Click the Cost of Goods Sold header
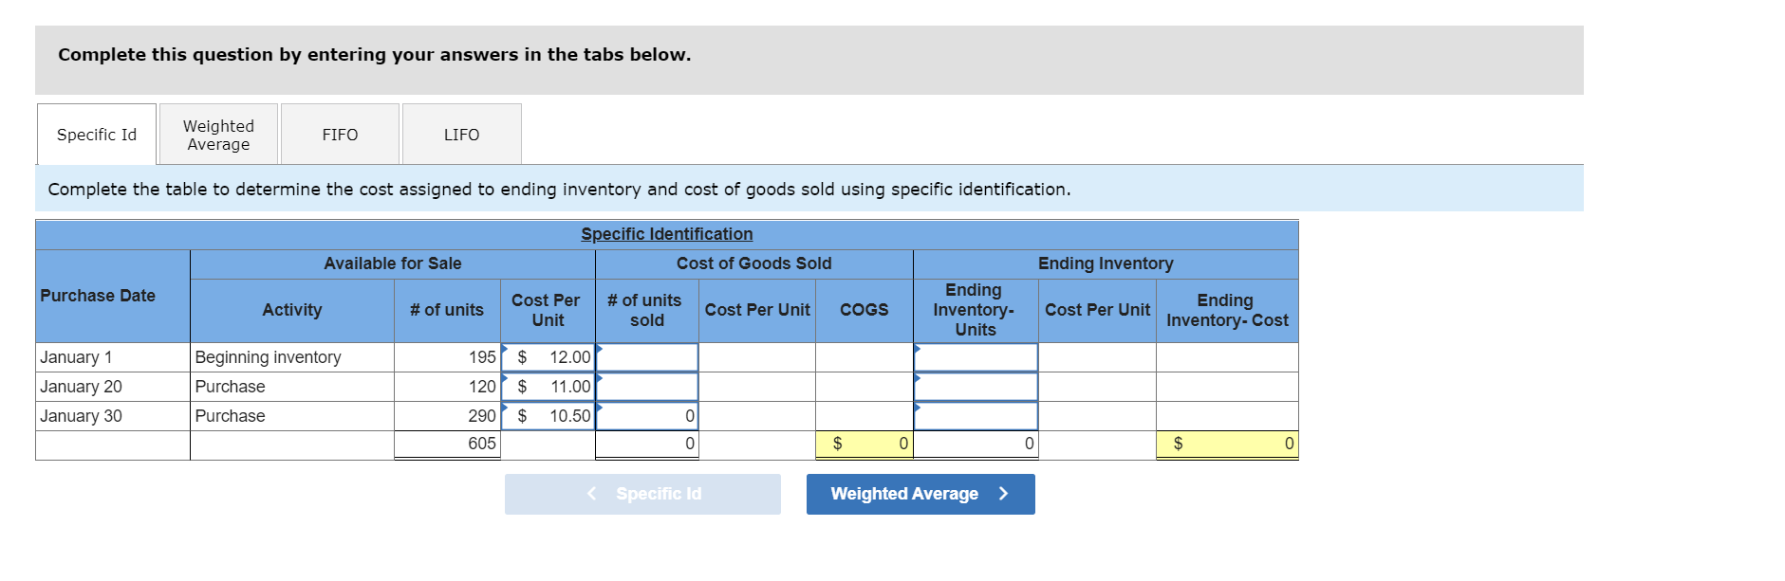 click(754, 263)
